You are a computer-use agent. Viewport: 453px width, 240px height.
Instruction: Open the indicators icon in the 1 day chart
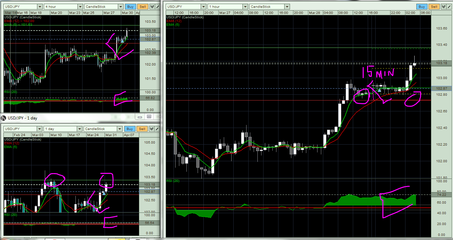(151, 129)
